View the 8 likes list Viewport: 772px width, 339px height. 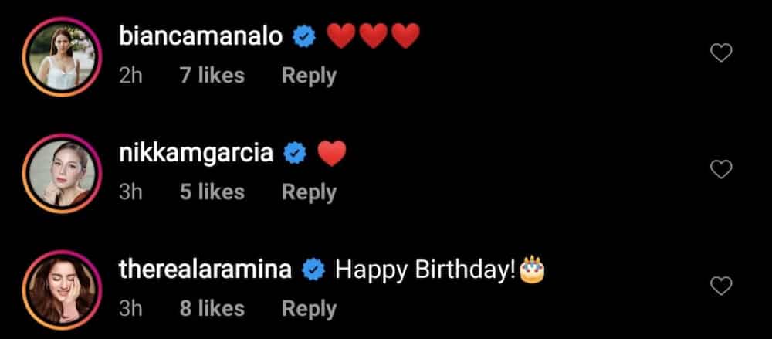point(212,309)
